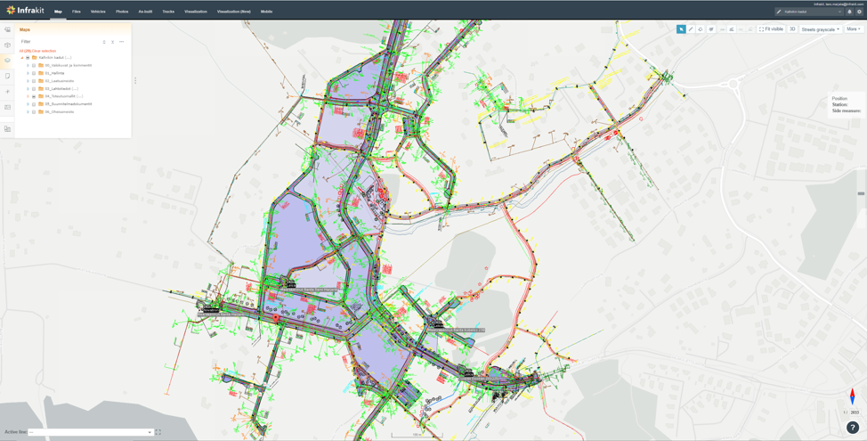The image size is (867, 441).
Task: Toggle the 04_Toteutusmallit folder checkbox
Action: coord(34,96)
